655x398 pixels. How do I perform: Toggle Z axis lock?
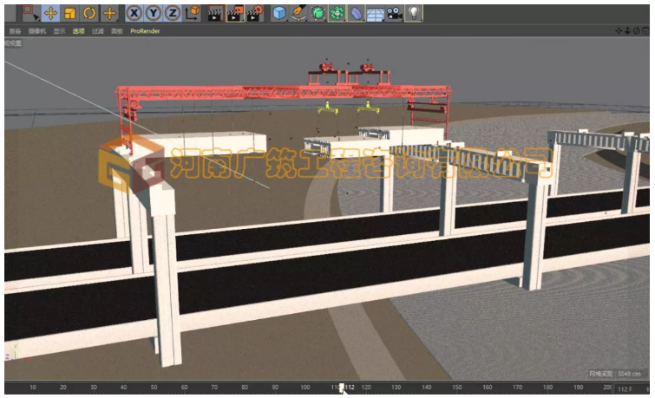click(x=172, y=13)
